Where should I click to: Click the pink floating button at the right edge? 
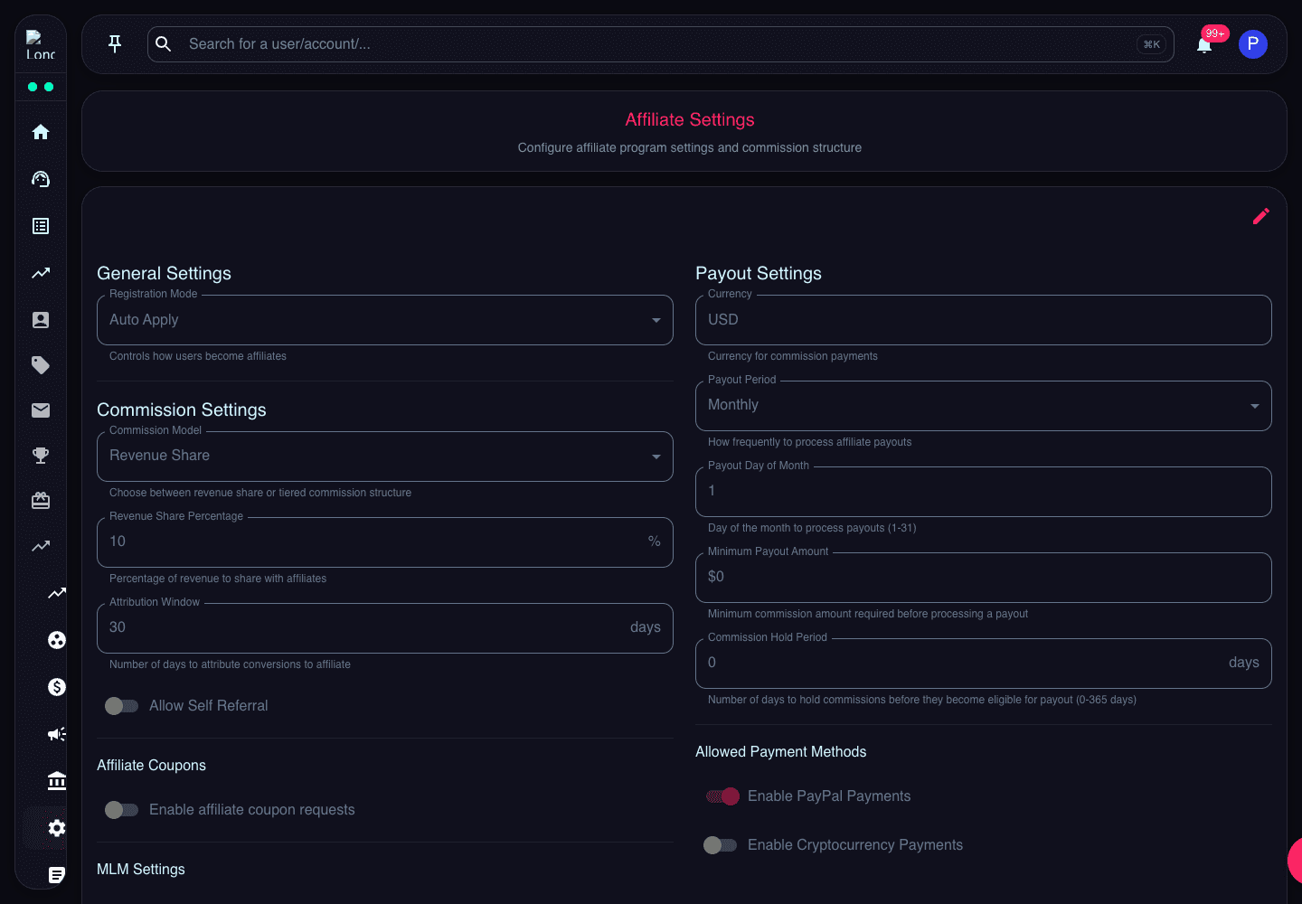(1295, 860)
